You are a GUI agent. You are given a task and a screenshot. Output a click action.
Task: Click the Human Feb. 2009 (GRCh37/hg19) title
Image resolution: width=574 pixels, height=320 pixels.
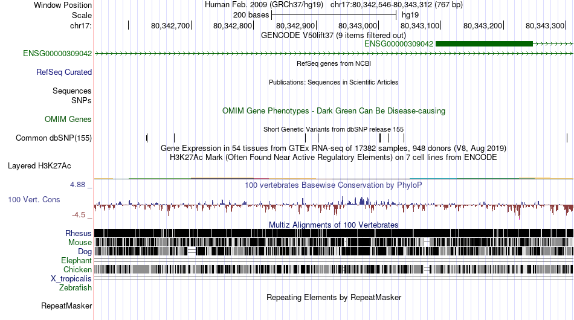(264, 5)
